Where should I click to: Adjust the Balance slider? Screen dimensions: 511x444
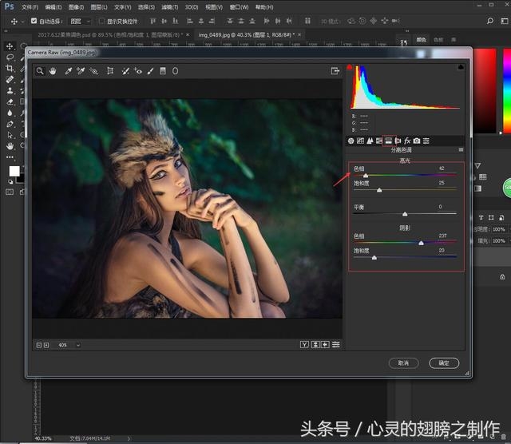point(405,214)
